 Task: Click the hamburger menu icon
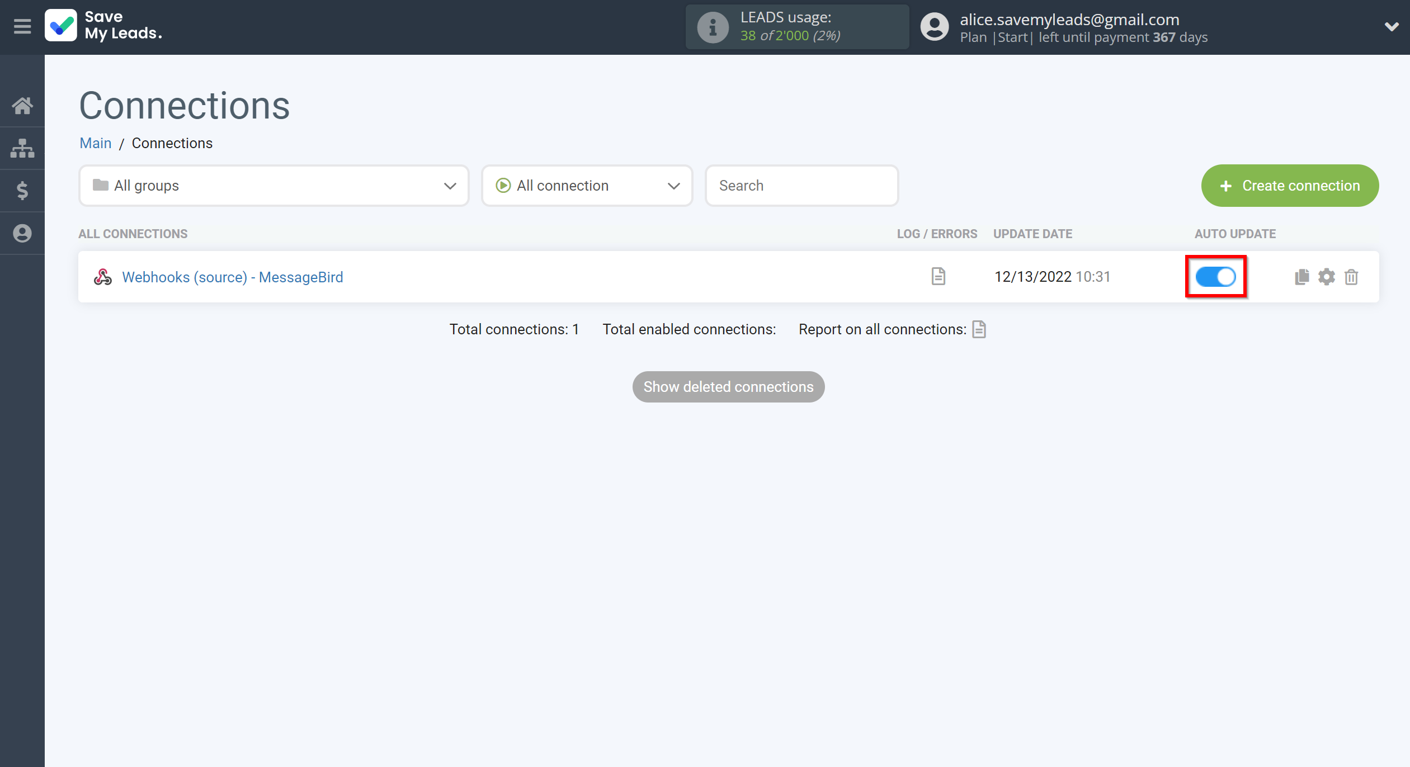(x=22, y=26)
